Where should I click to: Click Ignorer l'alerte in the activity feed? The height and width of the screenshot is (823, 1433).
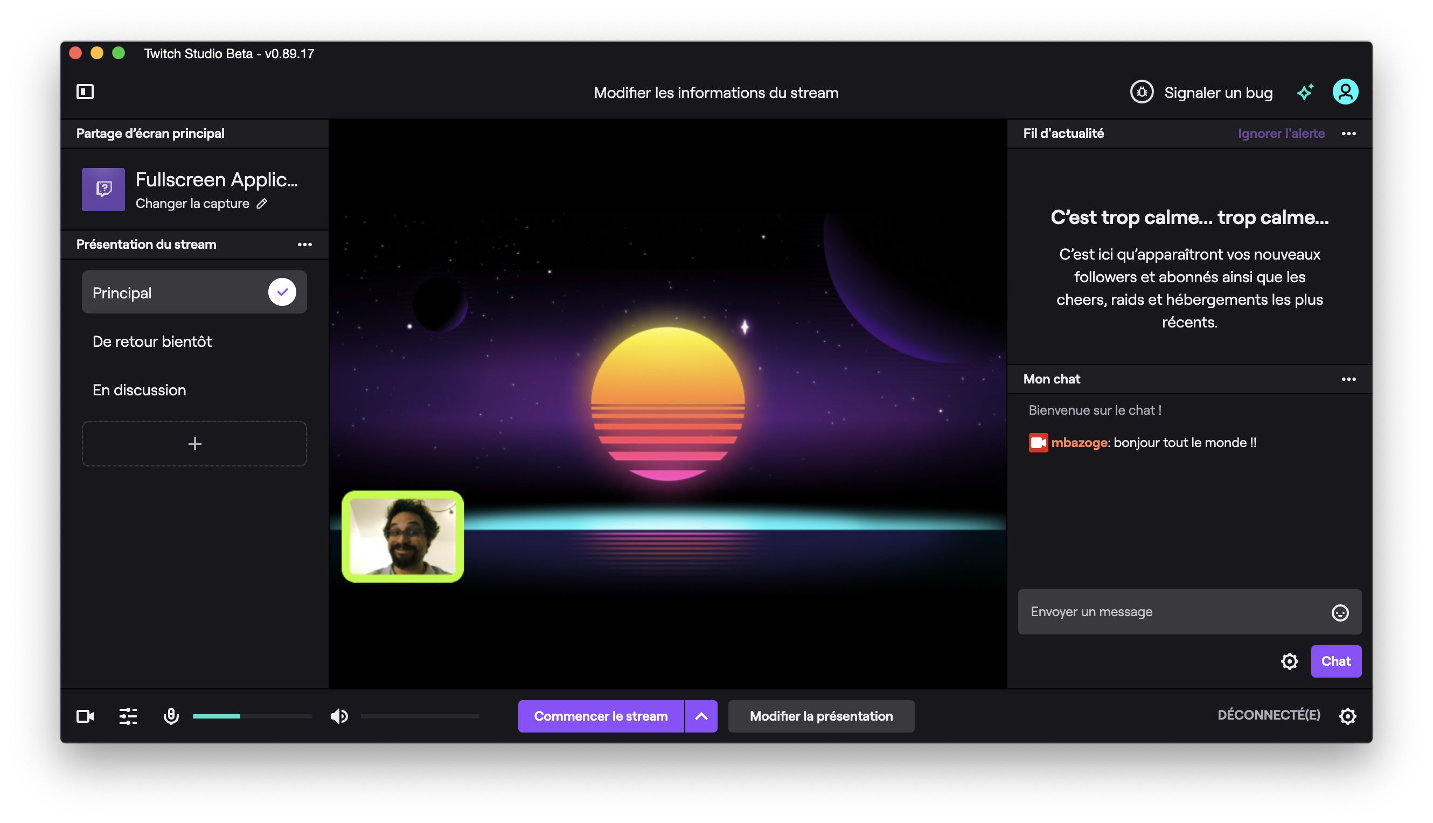tap(1281, 134)
